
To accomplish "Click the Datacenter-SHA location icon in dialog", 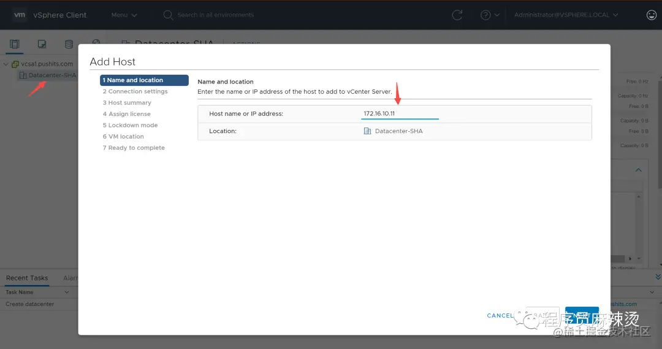I will [x=367, y=131].
